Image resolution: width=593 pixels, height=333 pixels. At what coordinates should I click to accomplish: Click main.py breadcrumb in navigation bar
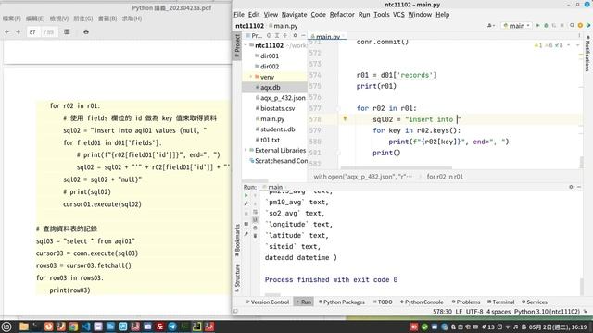[x=284, y=26]
